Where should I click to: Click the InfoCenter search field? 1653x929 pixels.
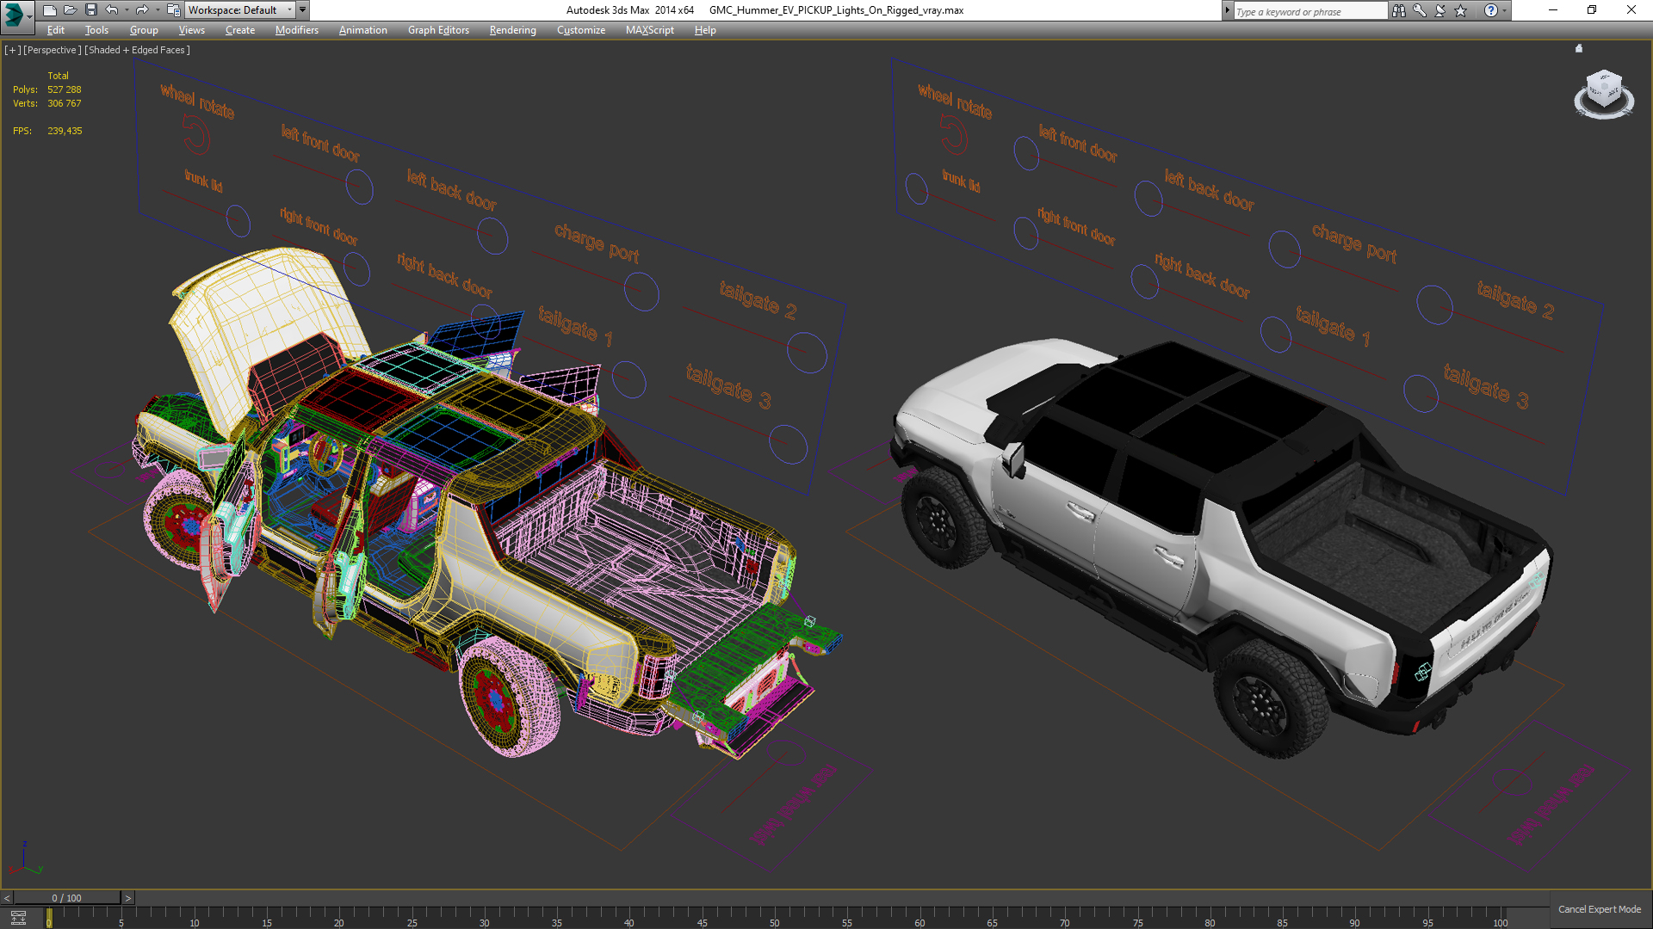click(x=1309, y=11)
